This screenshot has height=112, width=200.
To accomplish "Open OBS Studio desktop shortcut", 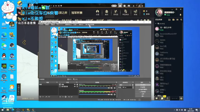I will tap(12, 46).
